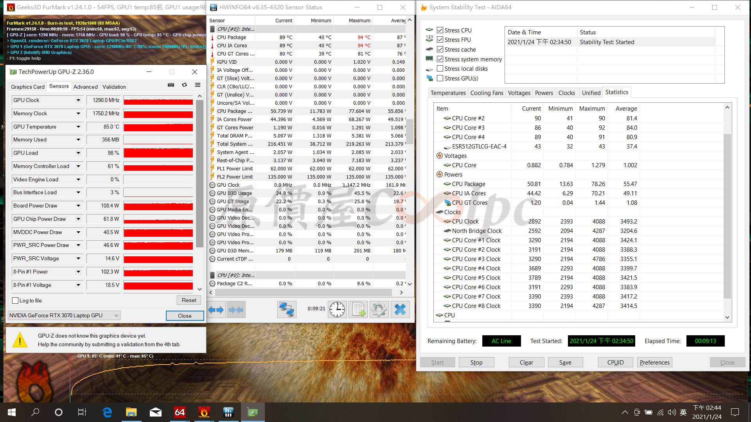The image size is (751, 422).
Task: Enable Stress local disks checkbox
Action: tap(440, 69)
